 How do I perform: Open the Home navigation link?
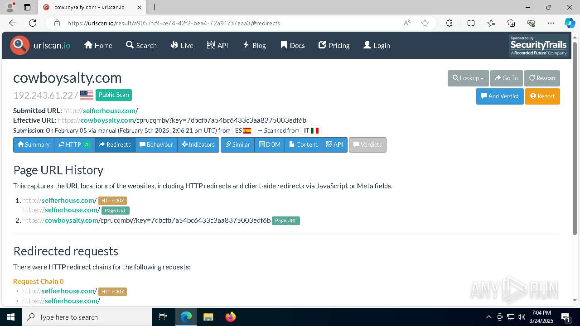pos(98,45)
